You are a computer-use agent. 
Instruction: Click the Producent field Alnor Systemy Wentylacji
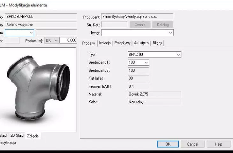coord(138,17)
